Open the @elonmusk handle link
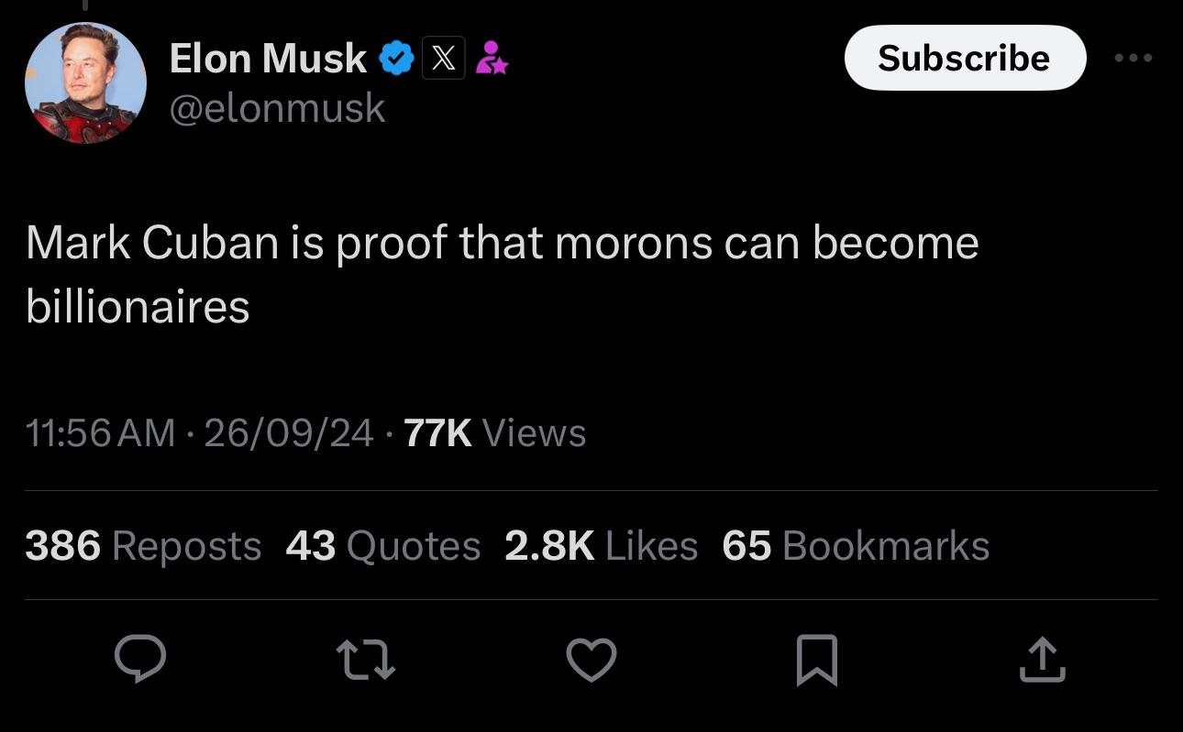1183x732 pixels. (277, 108)
